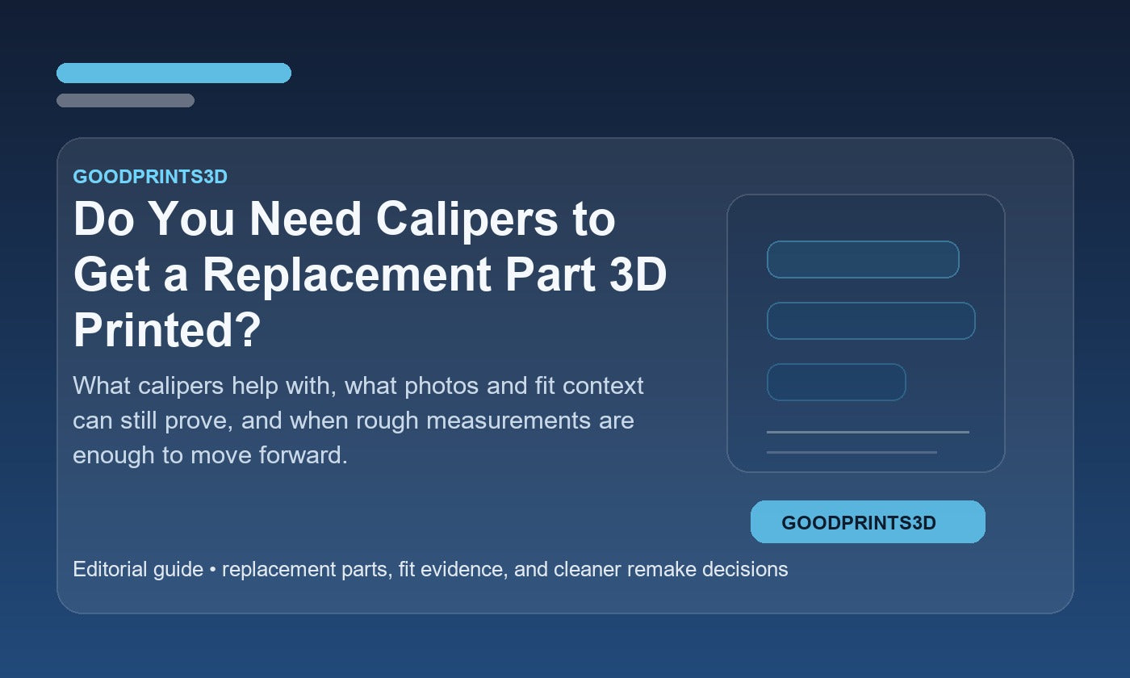Click the headline "Do You Need Calipers to Get a Replacement Part 3D Printed?"

[370, 274]
